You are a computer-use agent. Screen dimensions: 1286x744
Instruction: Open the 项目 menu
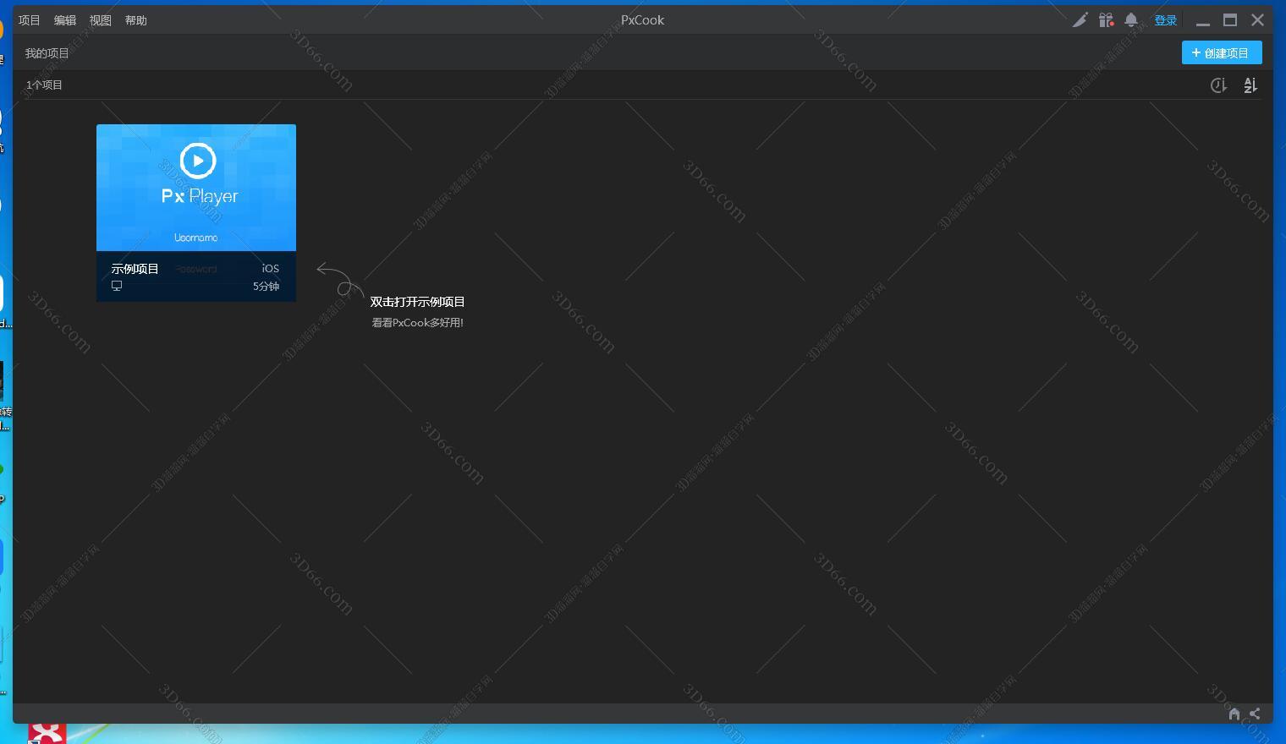pos(29,20)
